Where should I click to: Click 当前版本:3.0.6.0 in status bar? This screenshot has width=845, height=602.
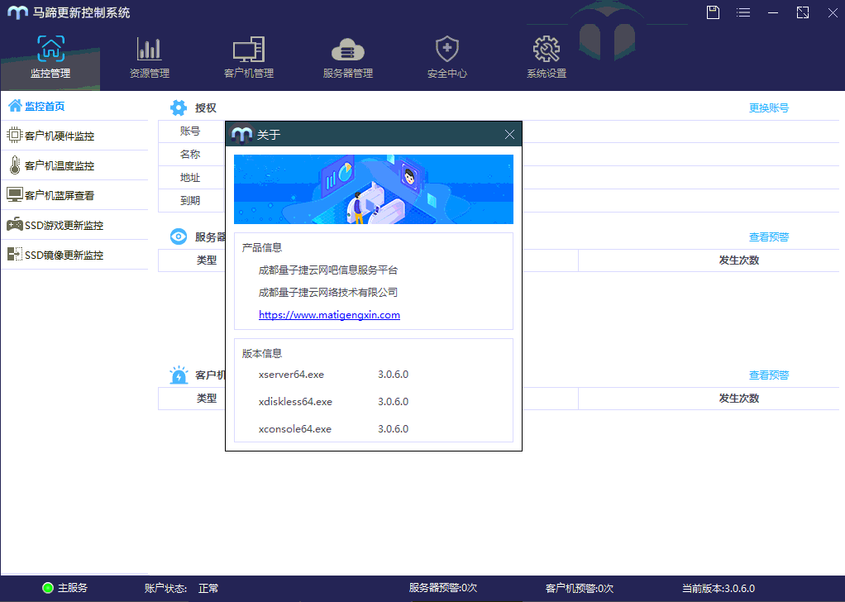pyautogui.click(x=718, y=588)
